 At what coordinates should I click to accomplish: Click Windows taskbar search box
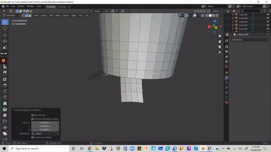39,148
